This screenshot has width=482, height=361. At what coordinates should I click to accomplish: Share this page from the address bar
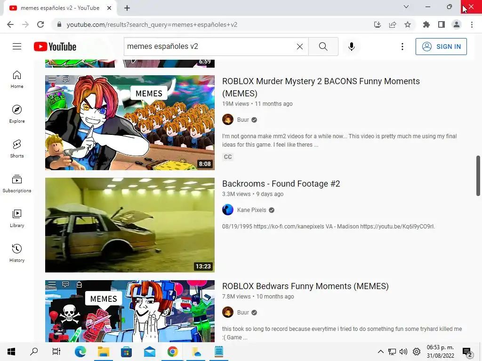(x=393, y=24)
